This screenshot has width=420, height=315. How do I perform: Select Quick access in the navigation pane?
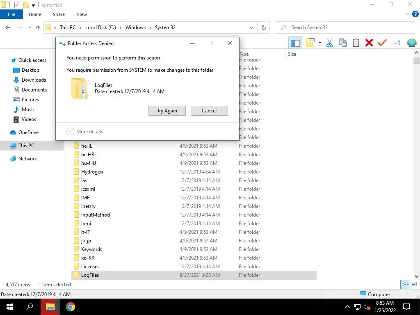[29, 60]
